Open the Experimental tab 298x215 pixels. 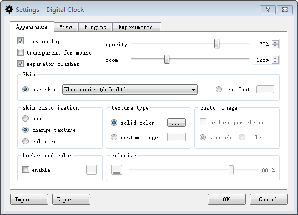point(137,27)
